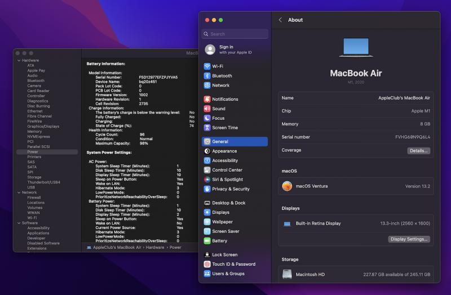Select General gear icon
Image resolution: width=451 pixels, height=295 pixels.
207,141
